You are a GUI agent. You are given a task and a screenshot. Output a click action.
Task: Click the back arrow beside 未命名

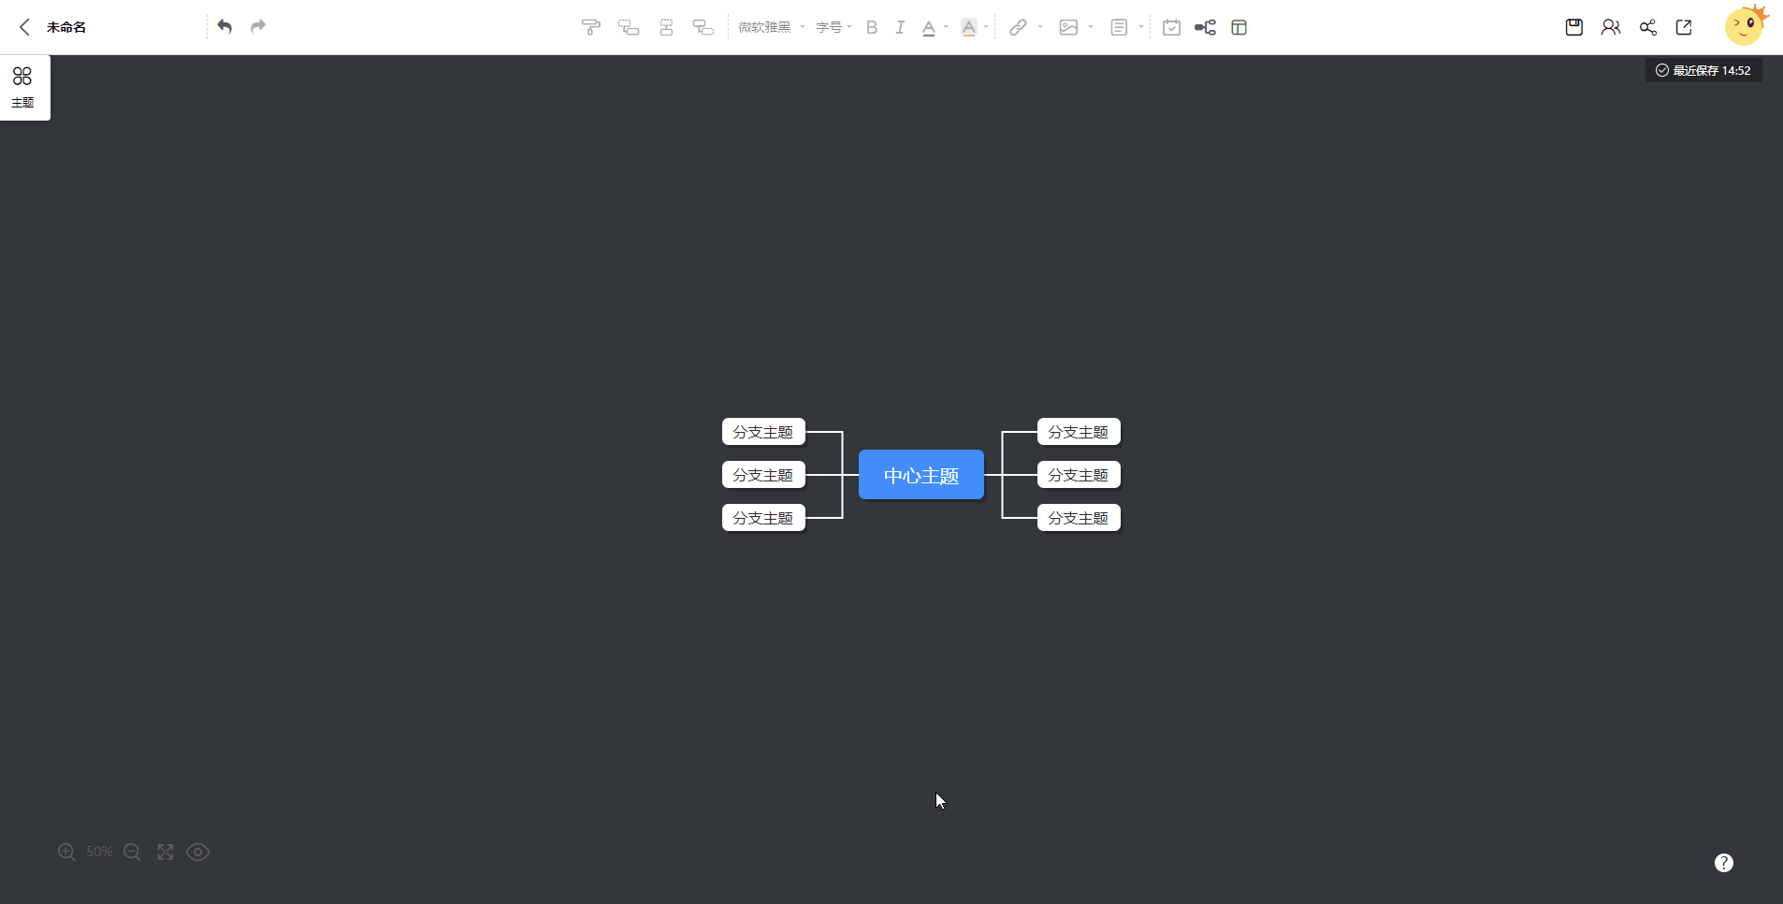coord(25,27)
